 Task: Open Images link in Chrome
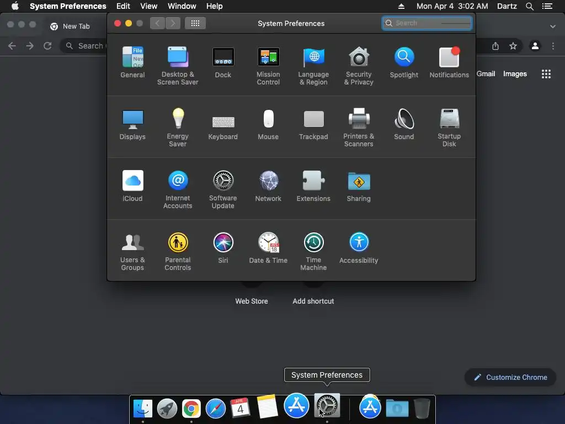point(515,73)
